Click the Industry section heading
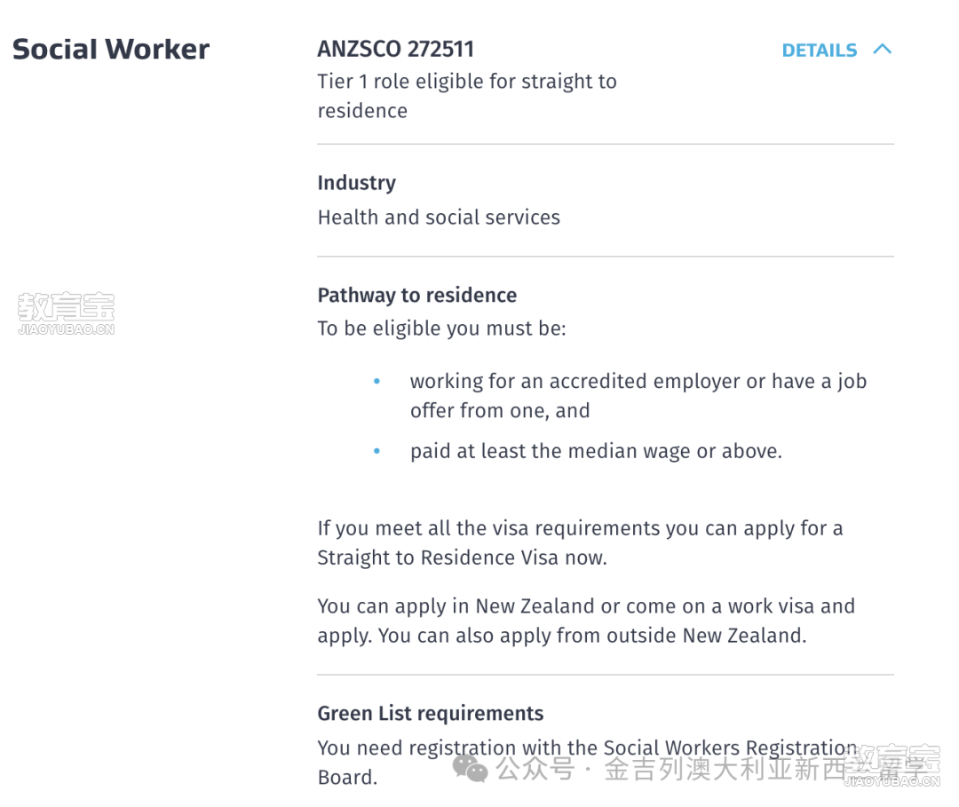Screen dimensions: 959x807 pyautogui.click(x=357, y=183)
